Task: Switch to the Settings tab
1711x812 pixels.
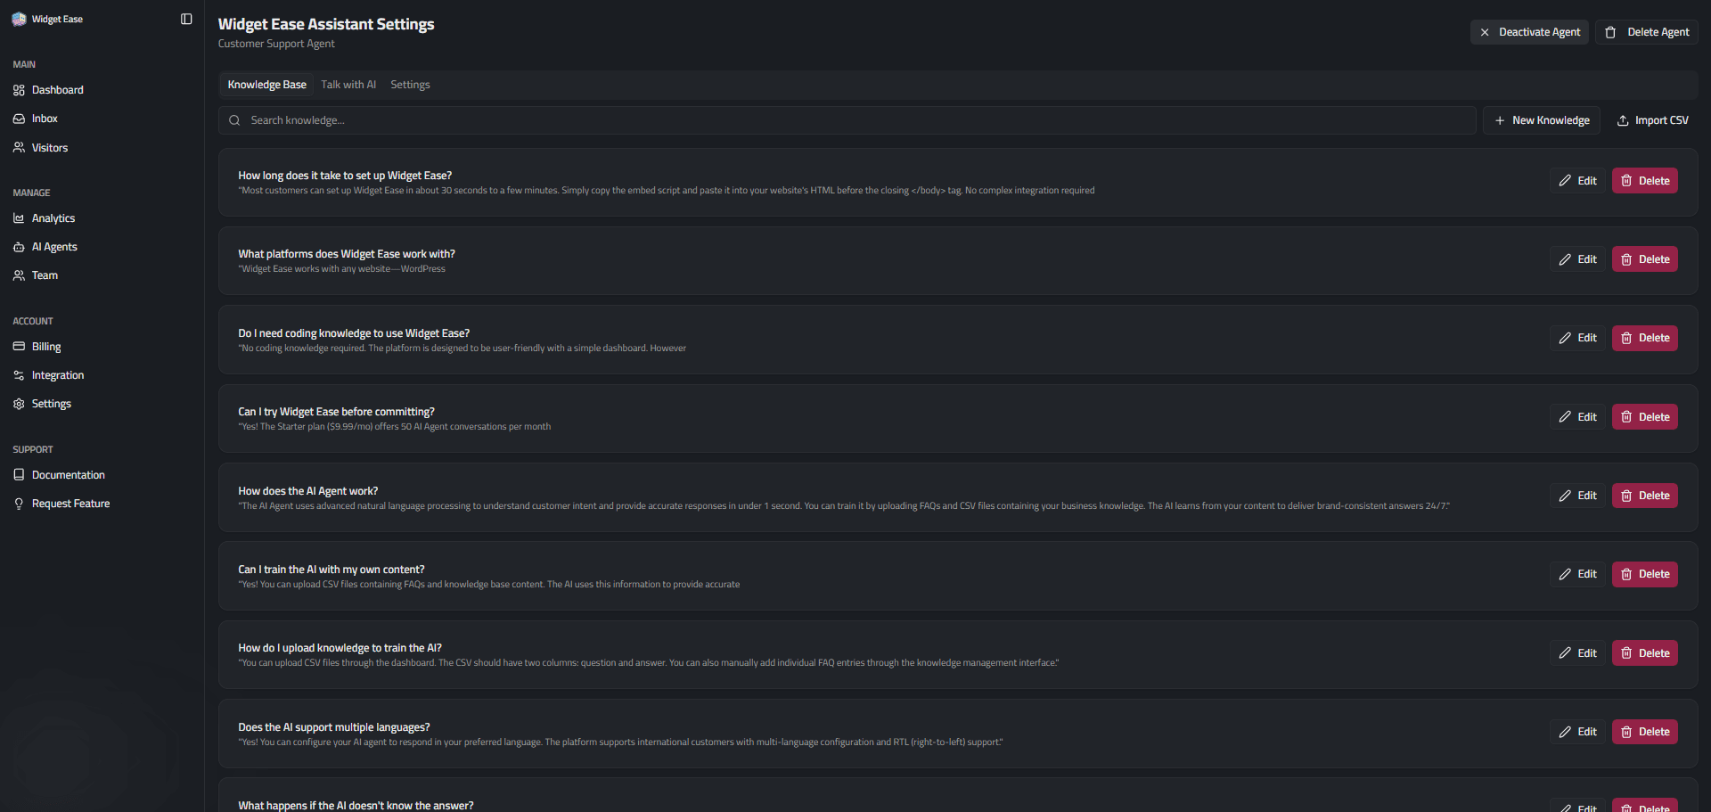Action: click(x=410, y=84)
